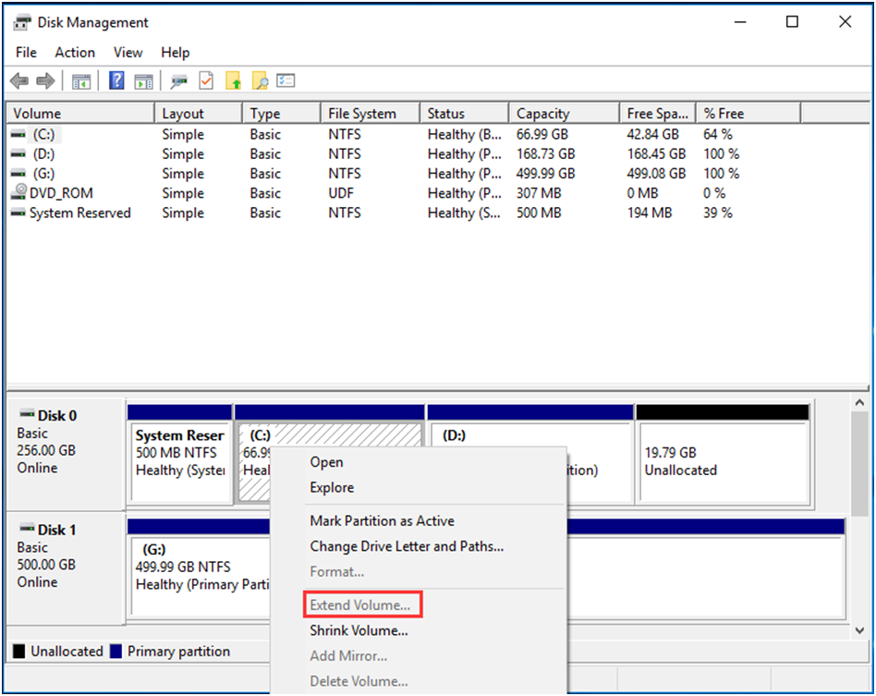Open the View menu
This screenshot has width=876, height=696.
pos(128,53)
